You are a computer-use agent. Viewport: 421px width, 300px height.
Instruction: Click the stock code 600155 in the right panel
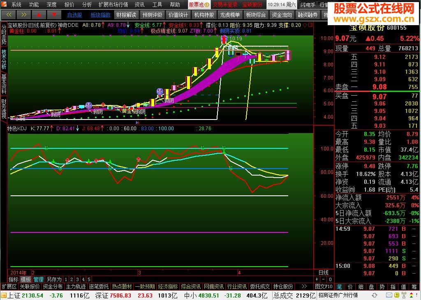[398, 28]
